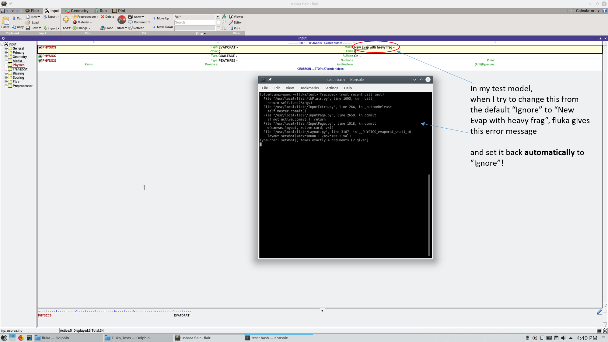
Task: Open the Comment dropdown
Action: 139,22
